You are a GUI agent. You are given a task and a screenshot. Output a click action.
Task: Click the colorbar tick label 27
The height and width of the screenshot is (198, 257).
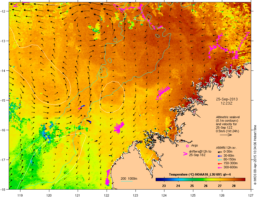[x=220, y=186]
